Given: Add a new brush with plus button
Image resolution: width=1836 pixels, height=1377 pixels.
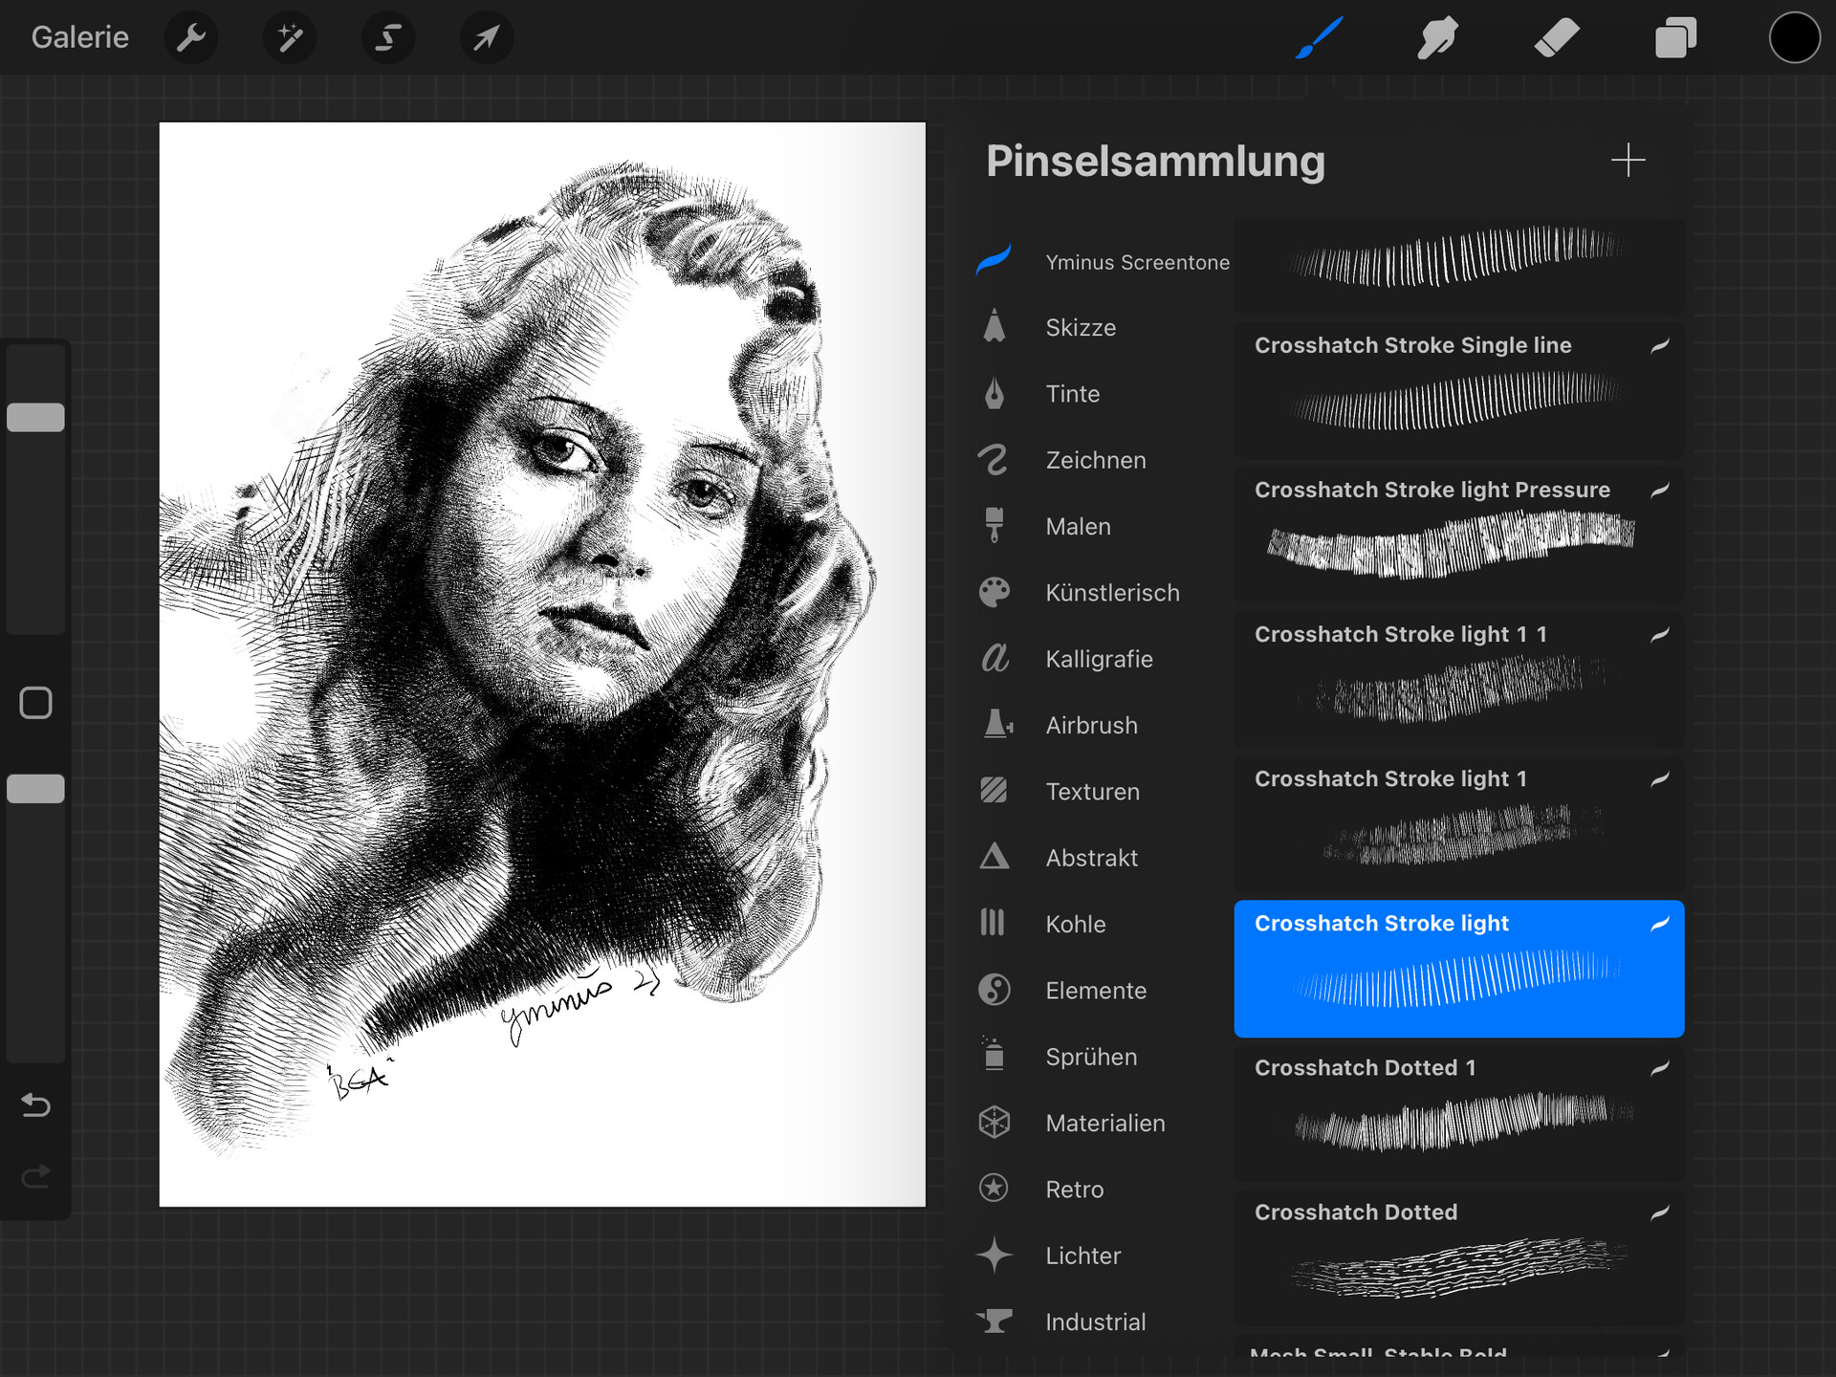Looking at the screenshot, I should [1628, 160].
